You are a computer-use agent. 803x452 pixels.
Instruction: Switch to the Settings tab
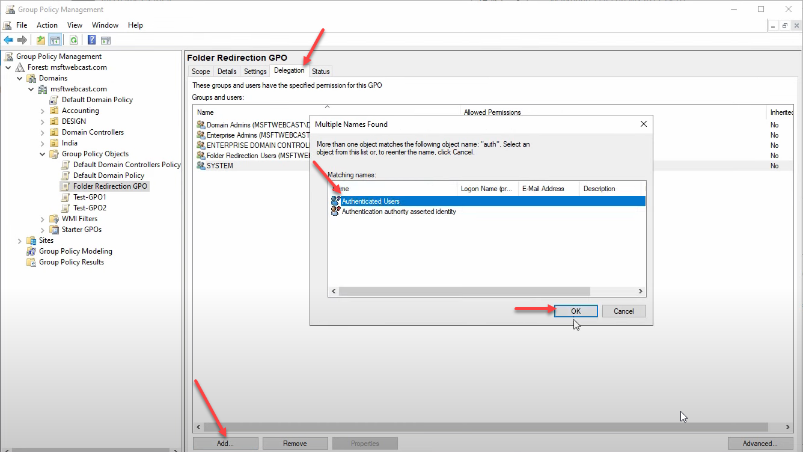tap(255, 72)
